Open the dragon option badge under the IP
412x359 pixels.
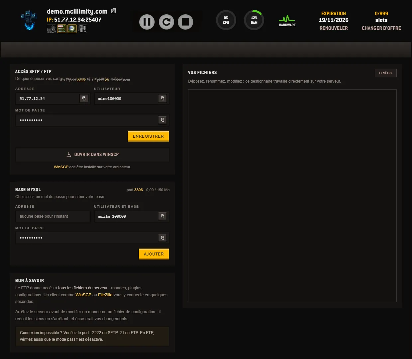point(51,29)
